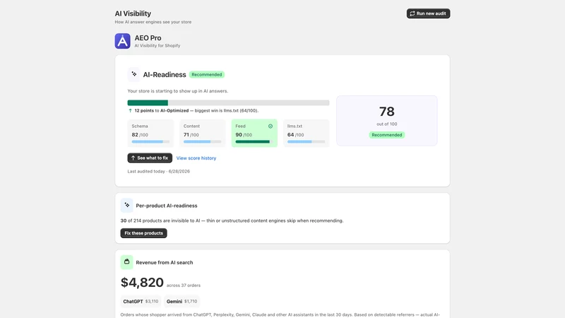
Task: Open See what to fix
Action: pyautogui.click(x=150, y=158)
